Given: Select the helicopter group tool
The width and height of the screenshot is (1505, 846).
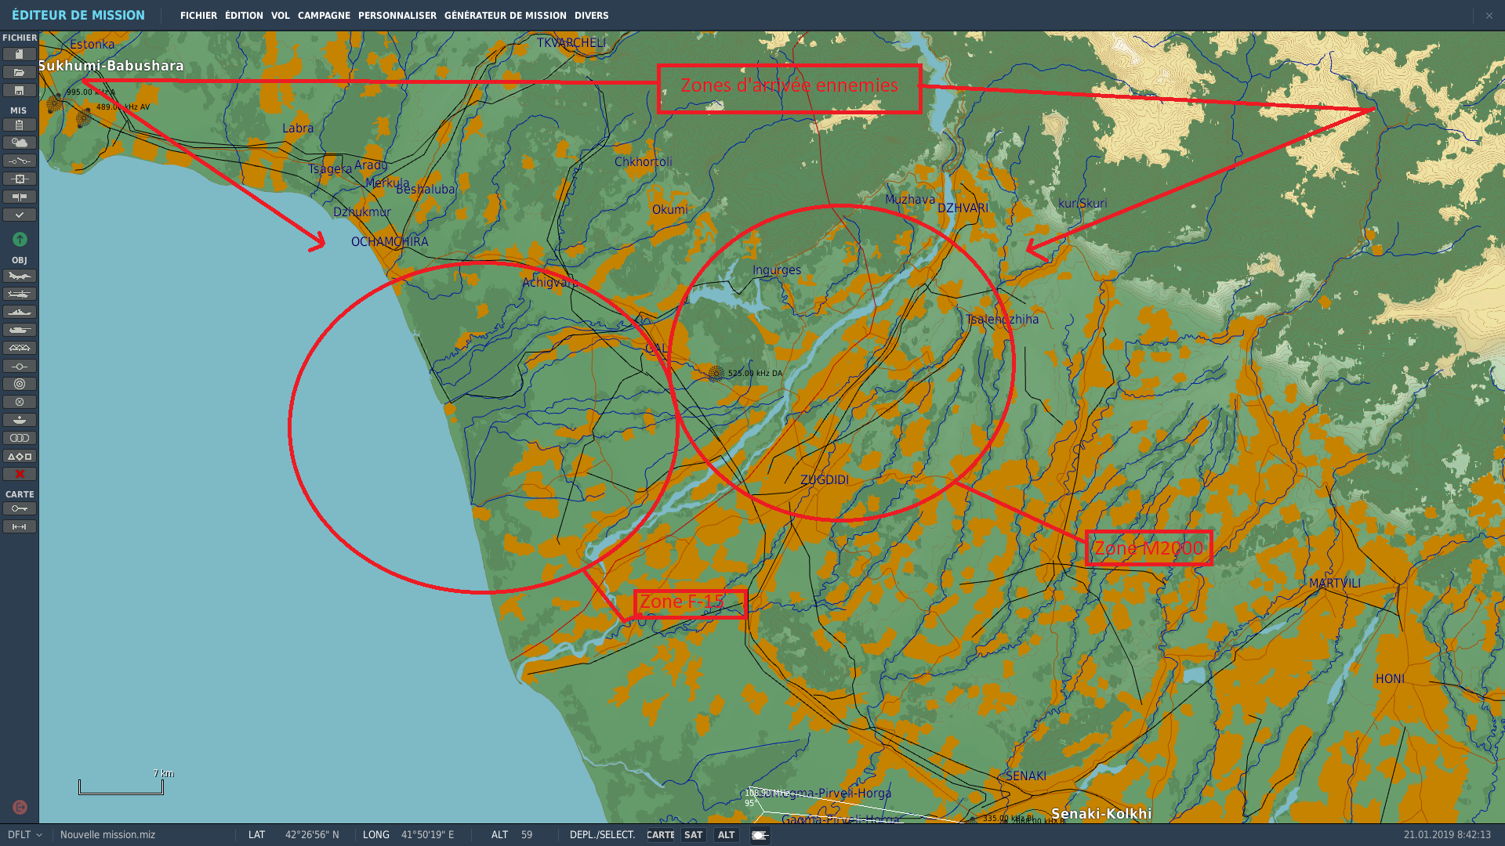Looking at the screenshot, I should point(20,294).
